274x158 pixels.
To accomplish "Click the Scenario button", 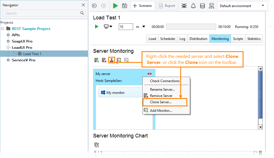I will tap(143, 6).
